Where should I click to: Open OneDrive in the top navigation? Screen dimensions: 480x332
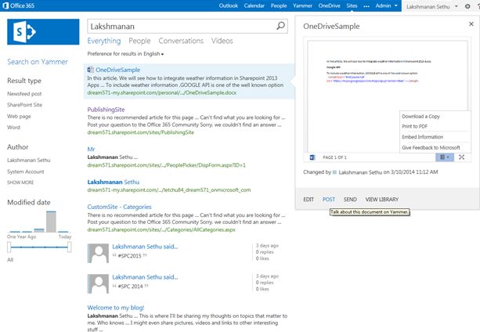[x=329, y=5]
